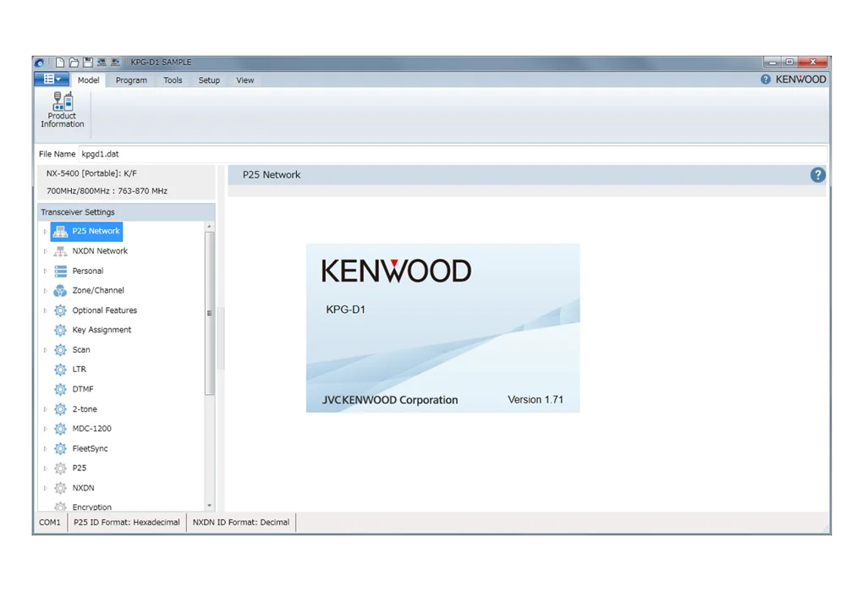The height and width of the screenshot is (592, 863).
Task: Click the KENWOOD KPG-D1 splash image
Action: 443,328
